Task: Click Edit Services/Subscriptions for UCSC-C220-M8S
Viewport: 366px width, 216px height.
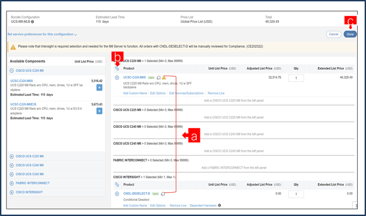Action: tap(186, 93)
